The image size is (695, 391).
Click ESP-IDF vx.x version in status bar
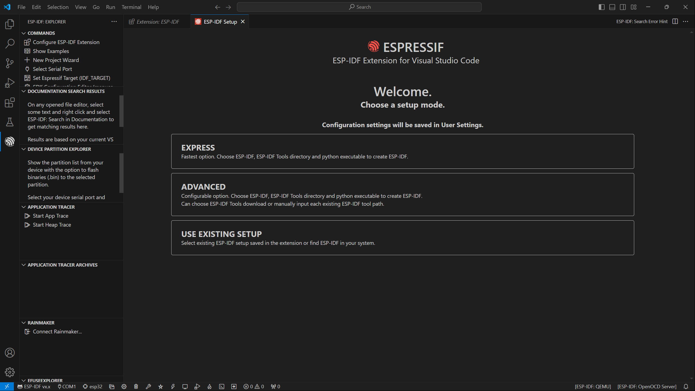pyautogui.click(x=34, y=386)
